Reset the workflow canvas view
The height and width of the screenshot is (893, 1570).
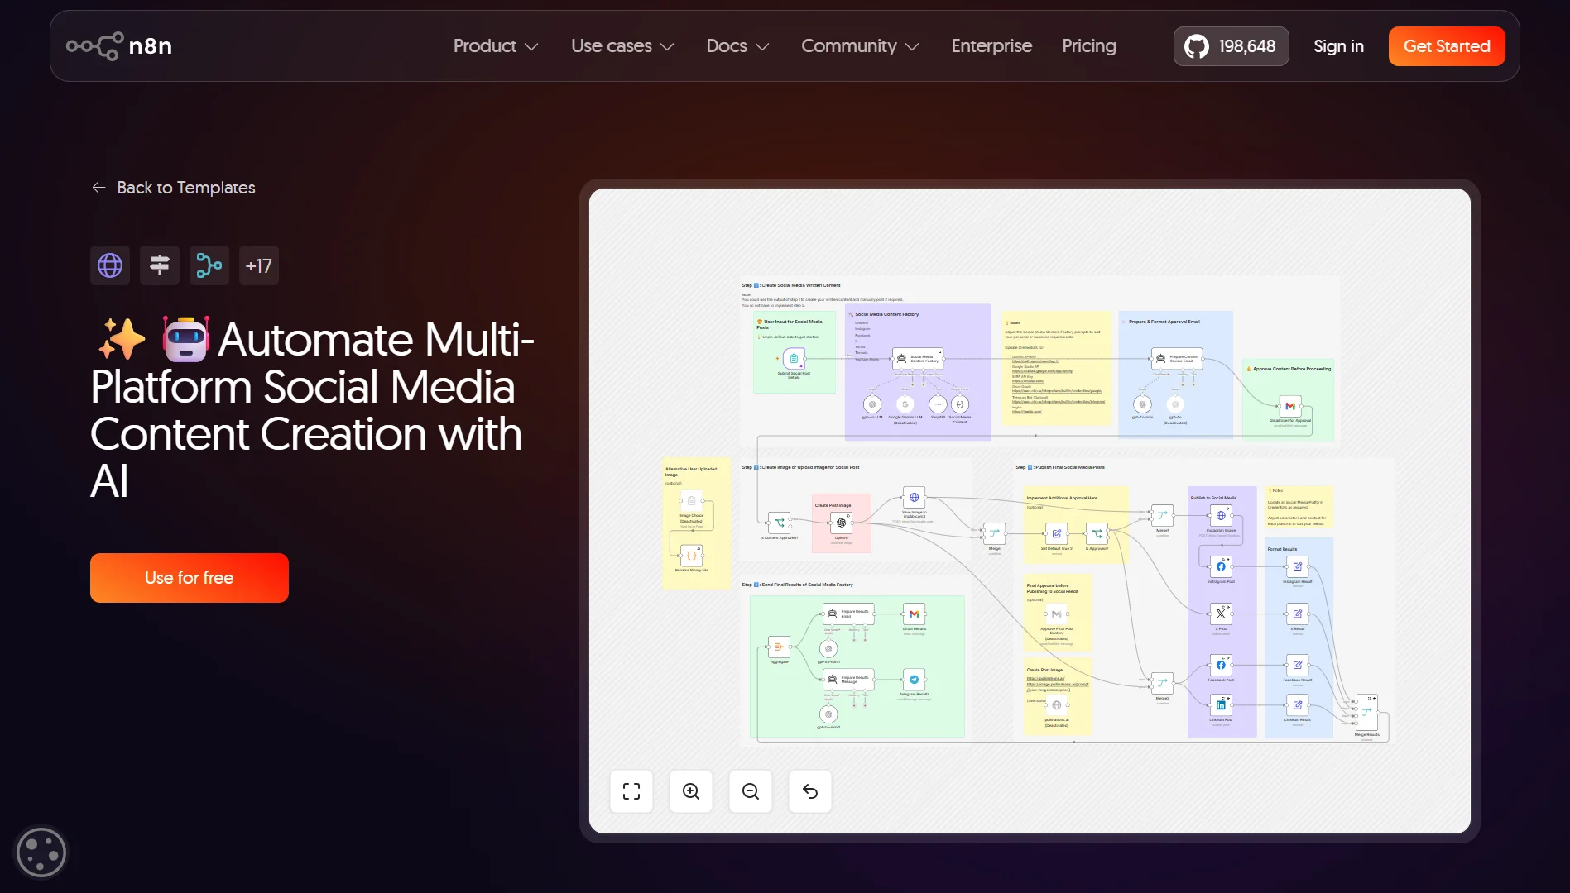(810, 791)
